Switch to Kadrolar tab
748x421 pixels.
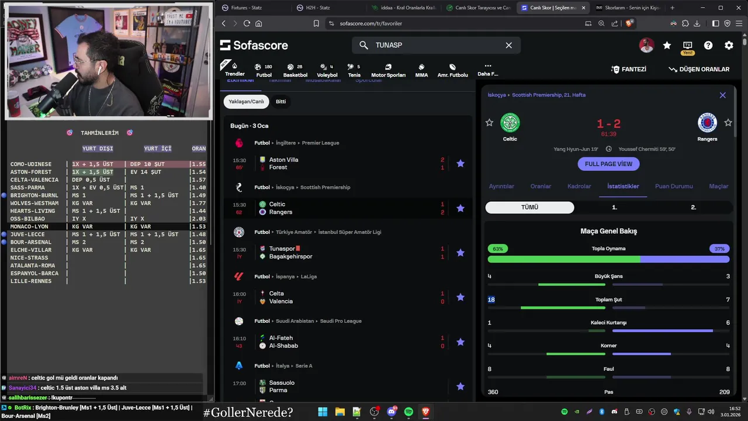(579, 187)
